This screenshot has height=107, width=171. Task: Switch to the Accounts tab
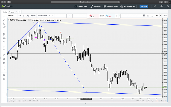tap(11, 12)
